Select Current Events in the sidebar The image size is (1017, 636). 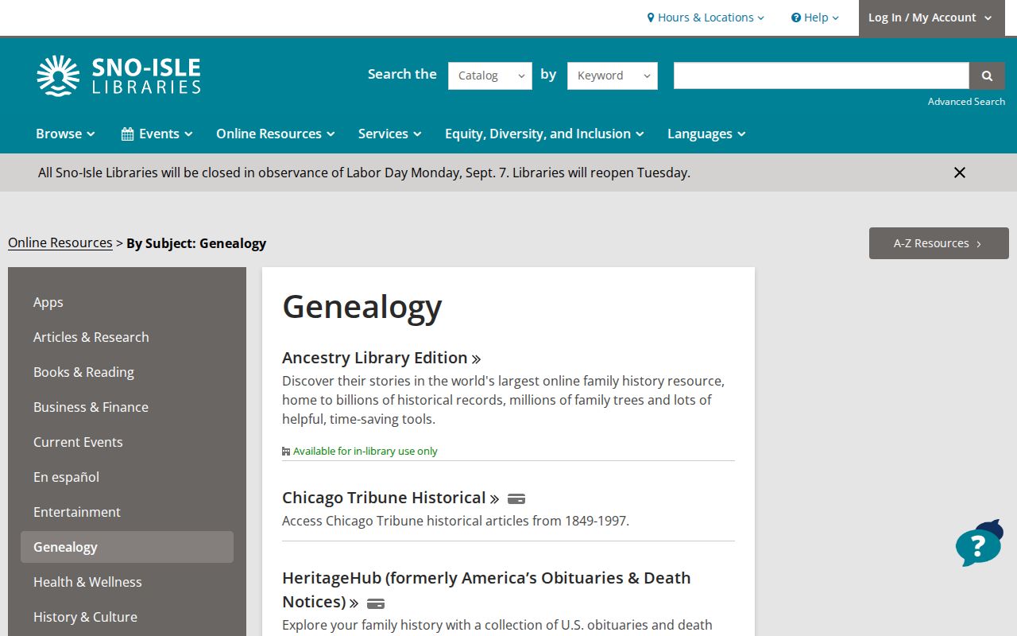(x=127, y=442)
